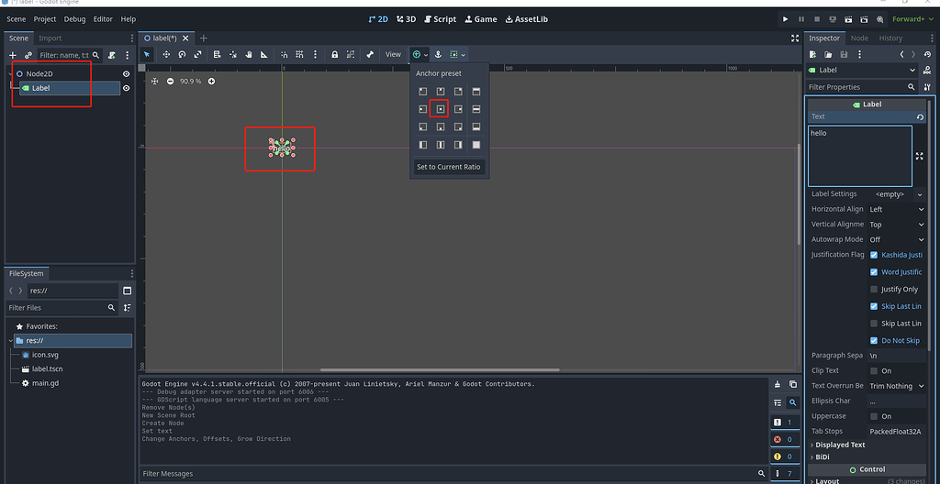Toggle visibility of Label node

click(127, 88)
